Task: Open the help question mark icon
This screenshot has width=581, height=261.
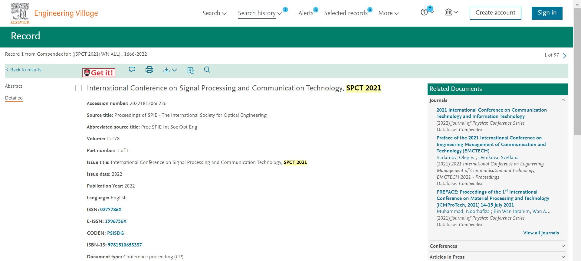Action: click(424, 12)
